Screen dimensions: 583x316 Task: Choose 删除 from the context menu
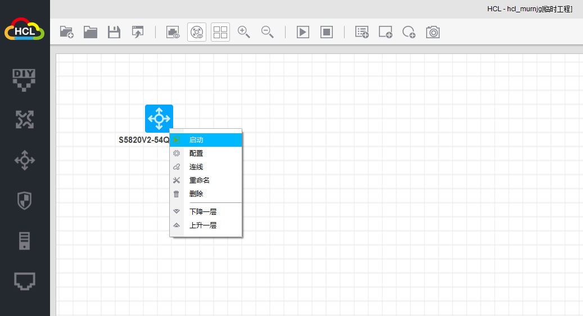206,193
